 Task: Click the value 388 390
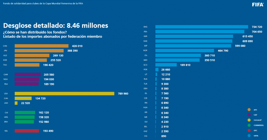[x=72, y=51]
